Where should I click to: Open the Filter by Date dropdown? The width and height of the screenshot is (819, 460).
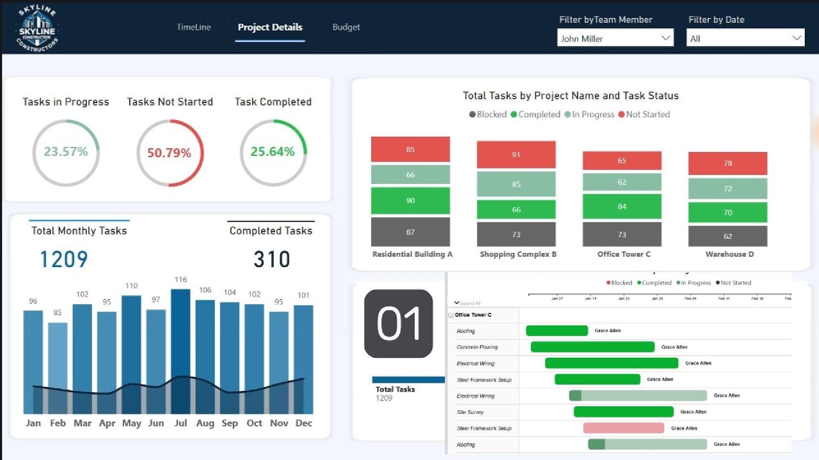click(745, 38)
